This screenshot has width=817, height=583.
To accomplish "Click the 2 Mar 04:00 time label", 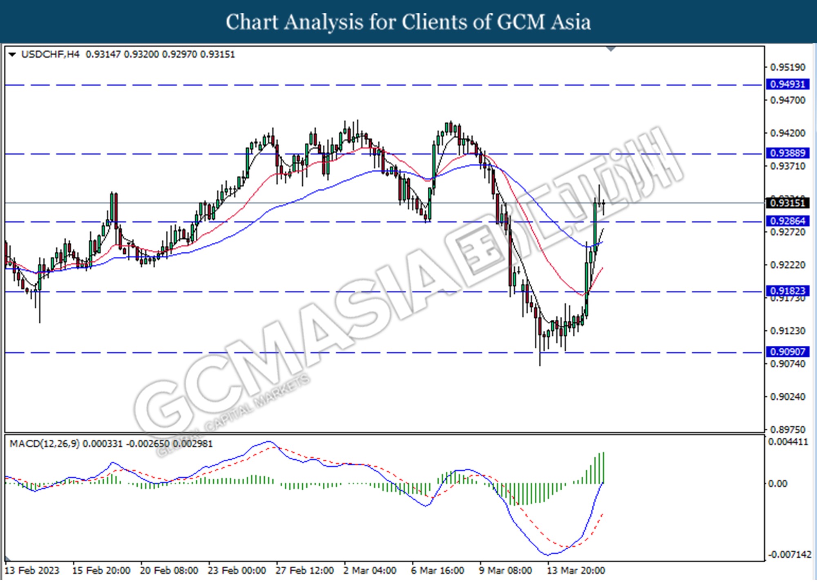I will point(370,571).
